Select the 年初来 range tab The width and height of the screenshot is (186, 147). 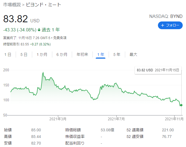click(82, 55)
